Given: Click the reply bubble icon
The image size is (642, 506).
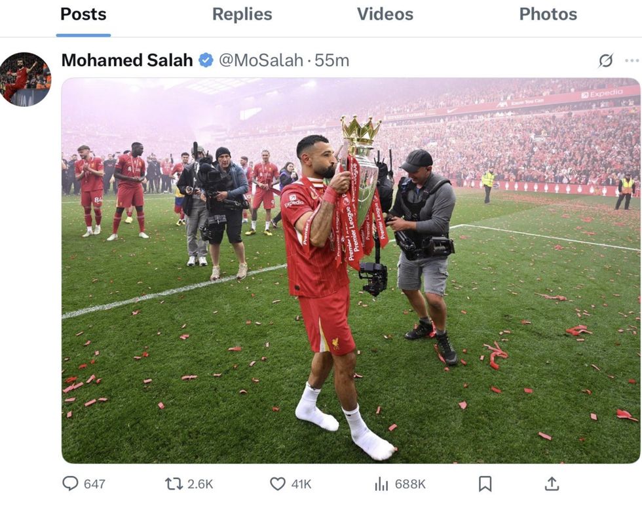Looking at the screenshot, I should tap(71, 483).
